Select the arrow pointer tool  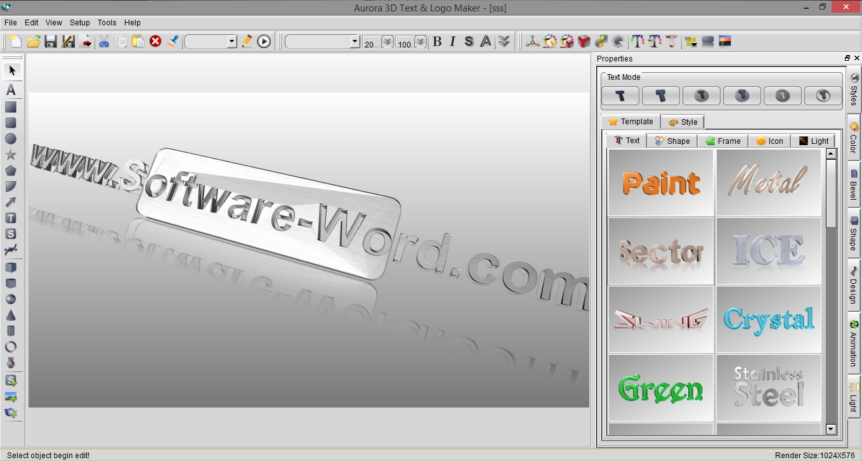tap(11, 70)
